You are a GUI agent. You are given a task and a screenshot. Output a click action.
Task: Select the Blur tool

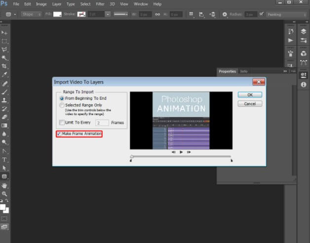point(4,134)
